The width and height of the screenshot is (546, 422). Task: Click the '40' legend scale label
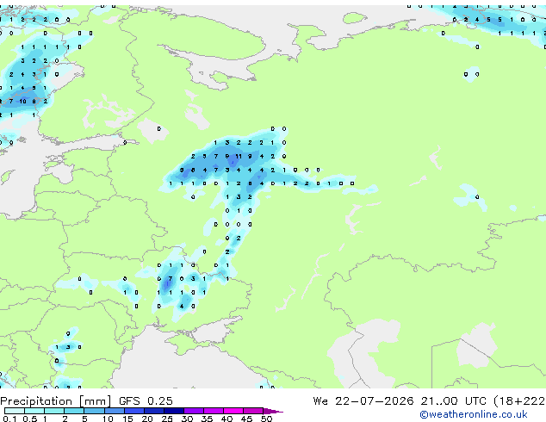tap(226, 419)
